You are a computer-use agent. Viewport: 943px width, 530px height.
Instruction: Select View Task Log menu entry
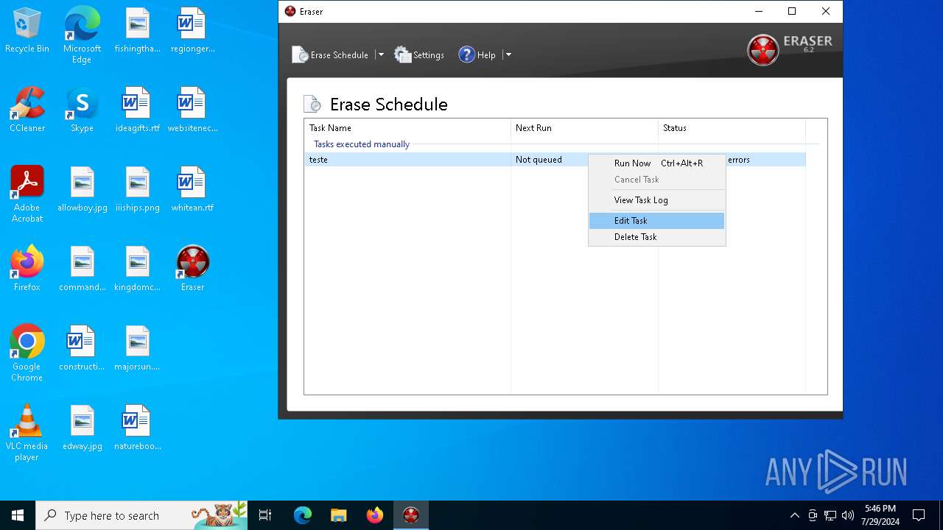point(657,200)
